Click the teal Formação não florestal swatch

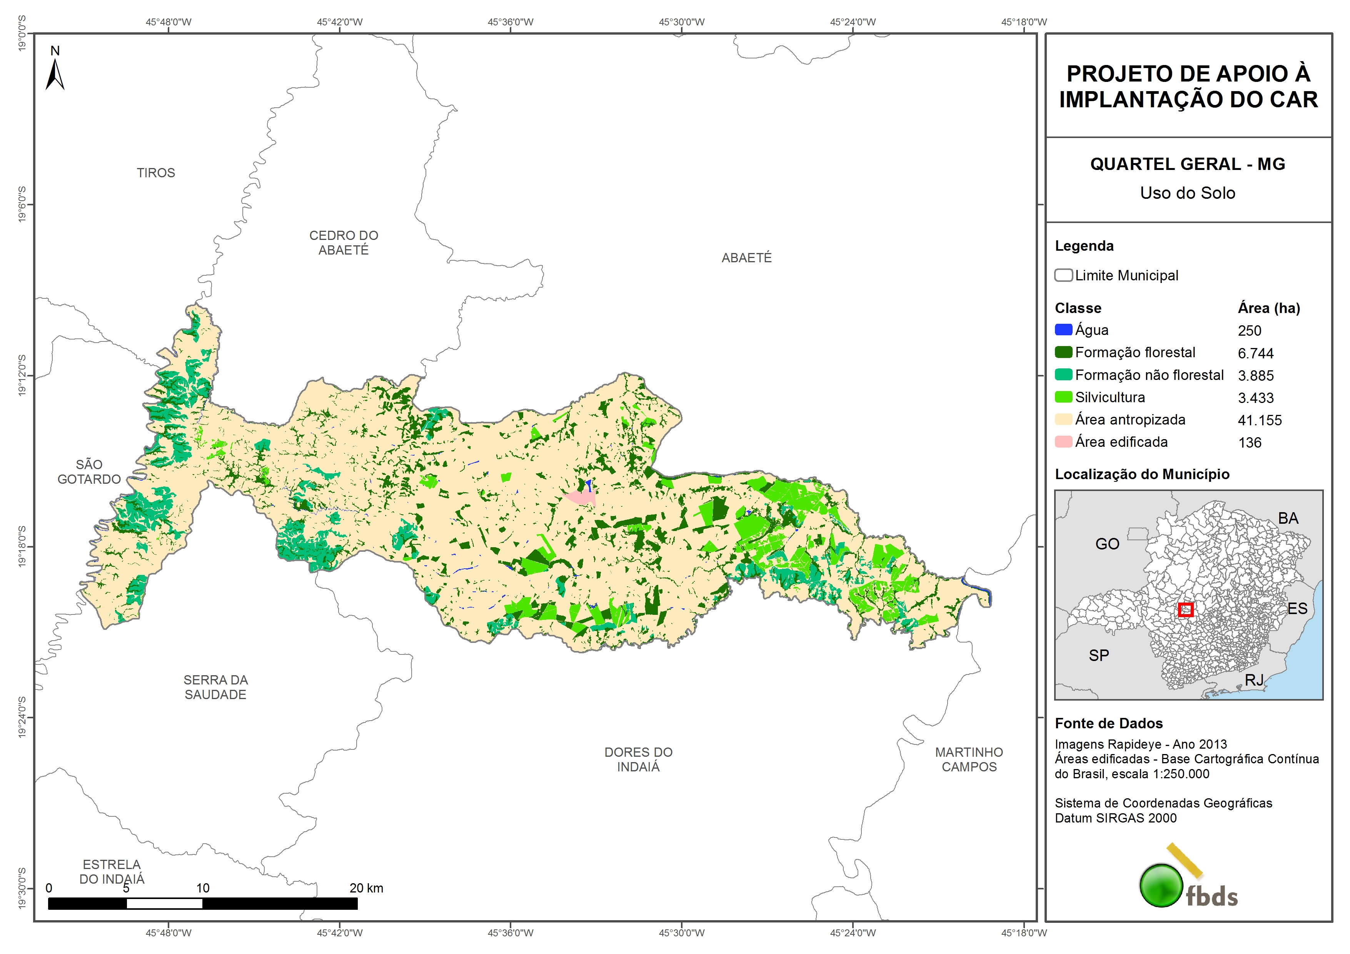coord(1063,375)
